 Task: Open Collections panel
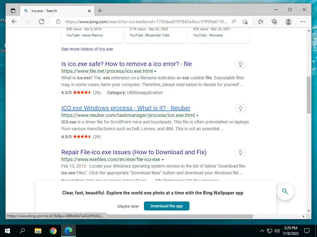coord(274,22)
